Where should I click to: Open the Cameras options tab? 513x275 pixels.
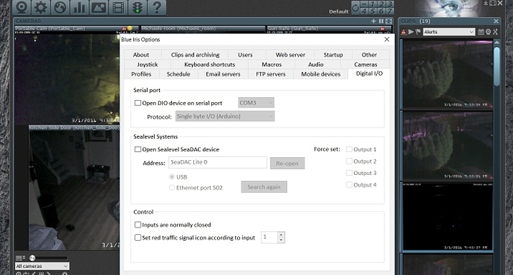(366, 64)
